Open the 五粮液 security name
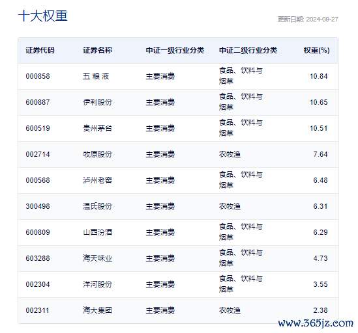The width and height of the screenshot is (358, 333). pyautogui.click(x=96, y=76)
